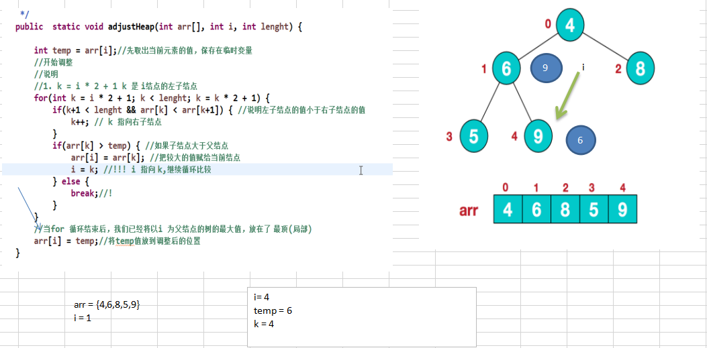Click the '} else {' code line
The image size is (707, 348).
pyautogui.click(x=71, y=182)
